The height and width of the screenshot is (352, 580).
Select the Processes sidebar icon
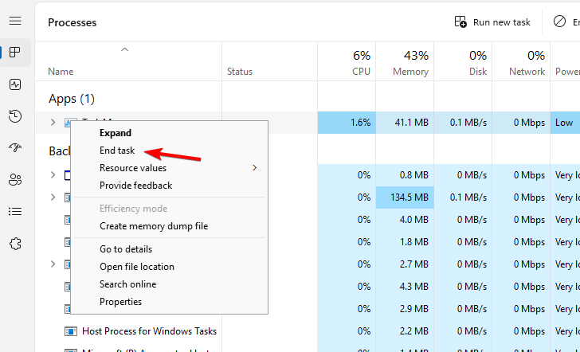[15, 53]
